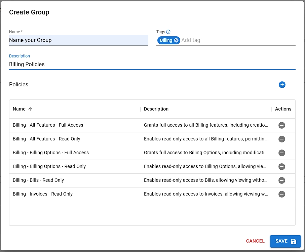The image size is (305, 252).
Task: Remove Billing - Invoices - Read Only policy
Action: (282, 194)
